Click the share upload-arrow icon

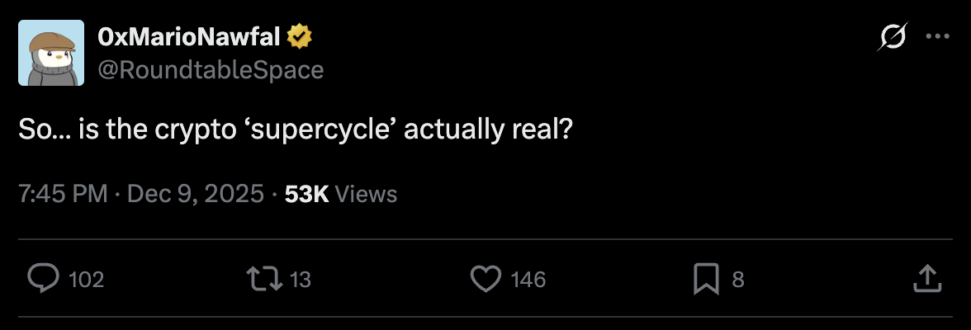[927, 279]
